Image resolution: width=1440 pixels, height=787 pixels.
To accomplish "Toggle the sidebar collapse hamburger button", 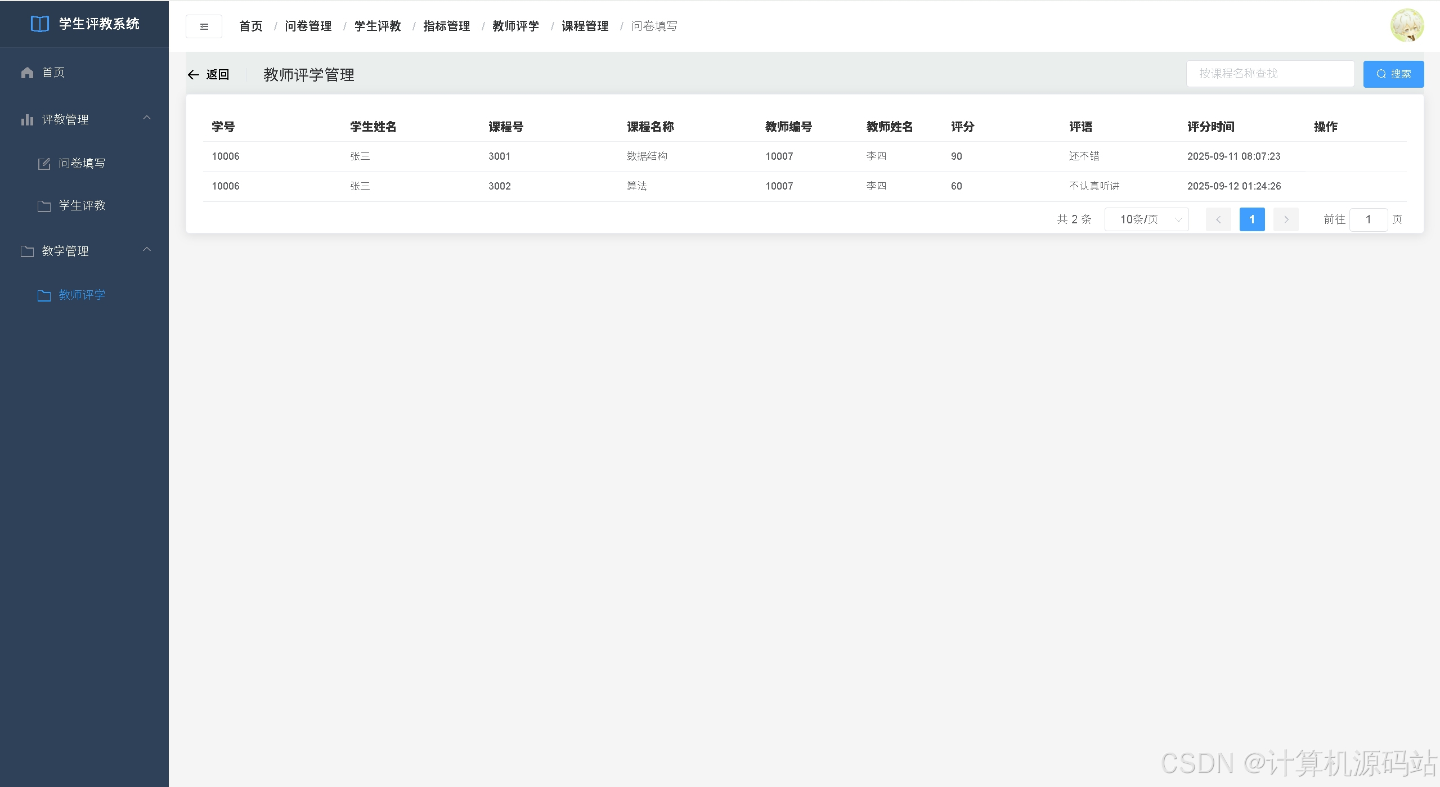I will [x=204, y=26].
